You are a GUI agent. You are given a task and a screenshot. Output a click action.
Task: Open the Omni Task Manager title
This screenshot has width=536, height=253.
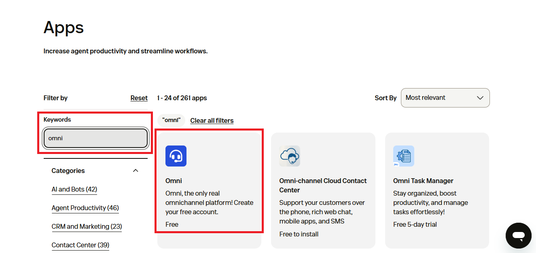[x=423, y=181]
